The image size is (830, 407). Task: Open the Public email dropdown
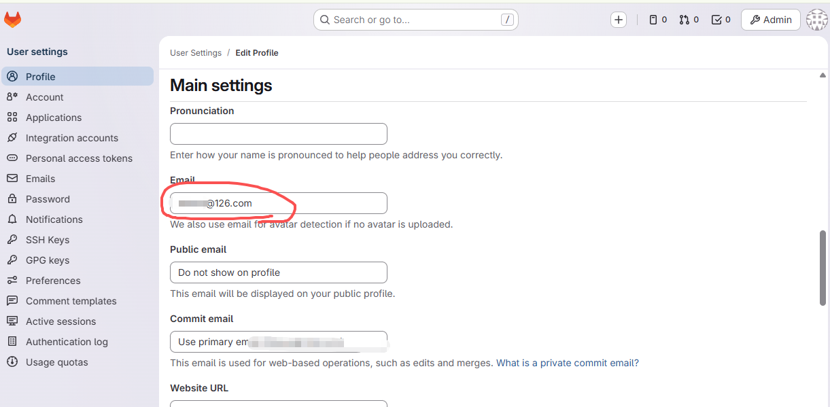tap(278, 272)
